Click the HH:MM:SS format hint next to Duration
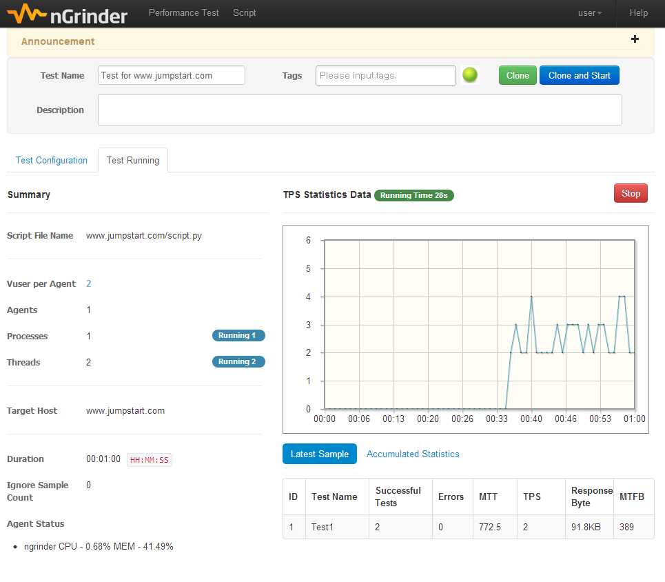Screen dimensions: 665x582 pos(150,459)
